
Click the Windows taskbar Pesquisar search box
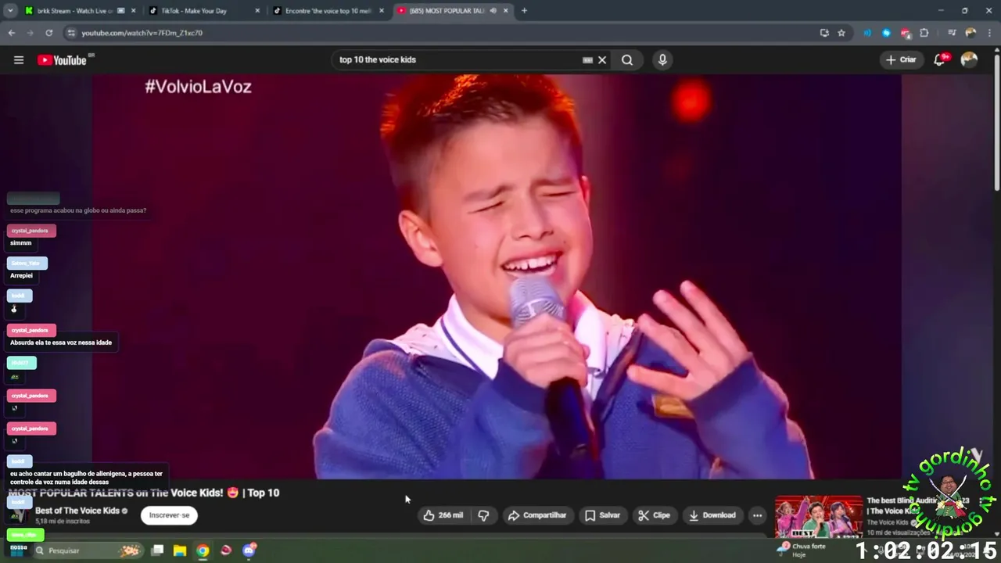point(87,550)
